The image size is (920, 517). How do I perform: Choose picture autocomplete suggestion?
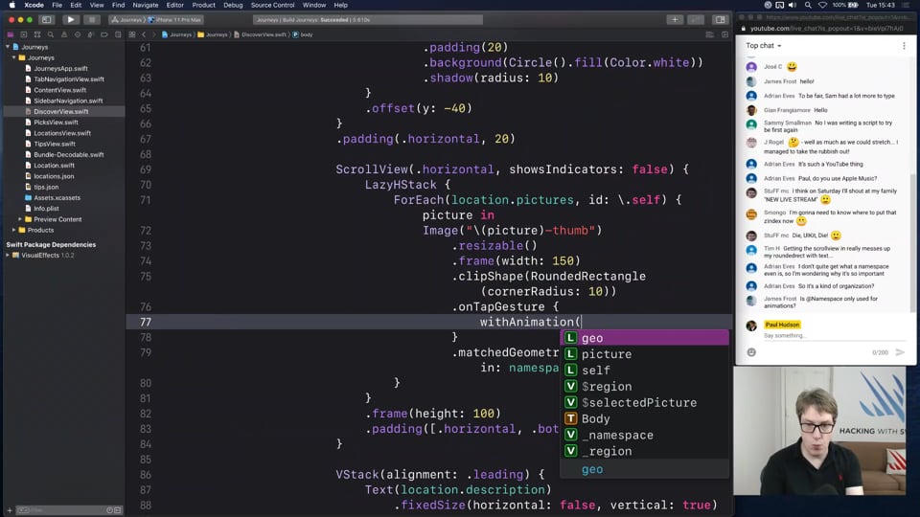(x=644, y=354)
